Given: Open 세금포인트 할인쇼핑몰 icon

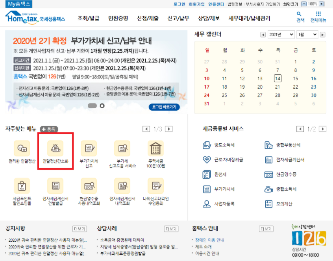Looking at the screenshot, I should coord(22,186).
